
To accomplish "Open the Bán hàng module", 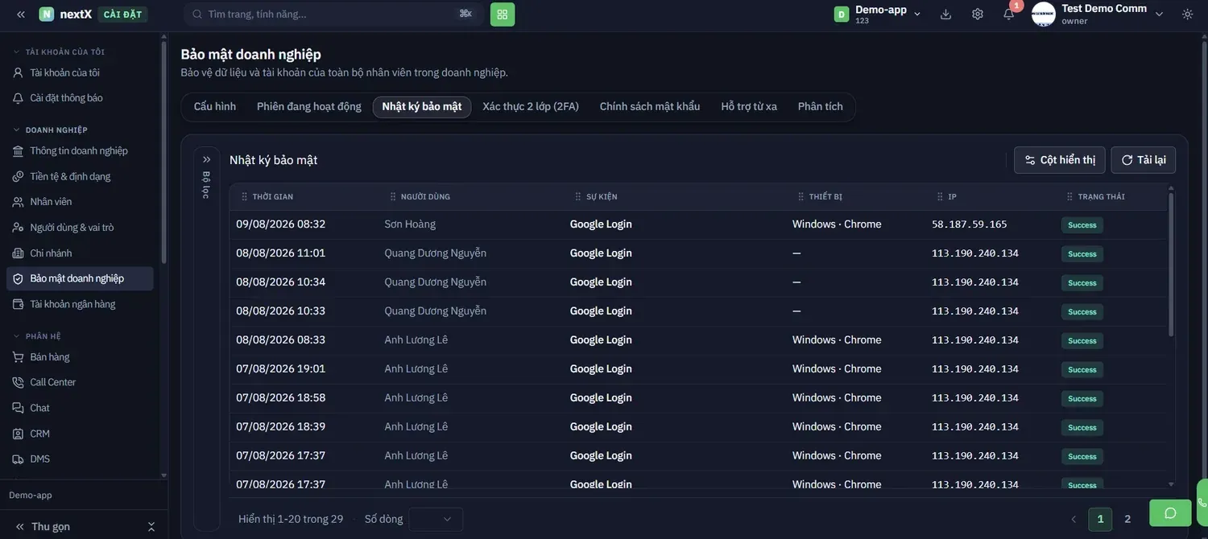I will click(81, 357).
